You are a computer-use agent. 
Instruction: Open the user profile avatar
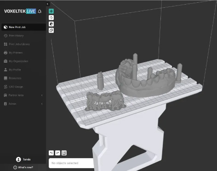tap(18, 159)
